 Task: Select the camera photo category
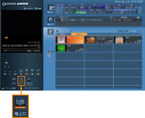[49, 55]
